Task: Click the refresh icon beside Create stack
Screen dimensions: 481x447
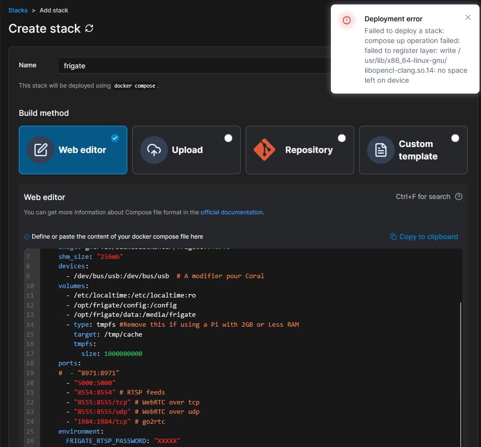Action: pos(89,29)
